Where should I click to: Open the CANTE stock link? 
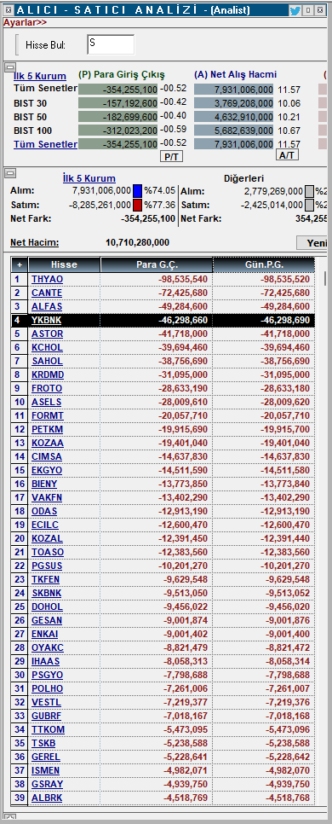tap(47, 293)
